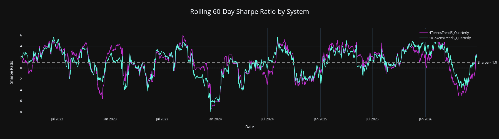Click the Jul 2025 x-axis tick label
This screenshot has height=139, width=499.
pos(372,119)
